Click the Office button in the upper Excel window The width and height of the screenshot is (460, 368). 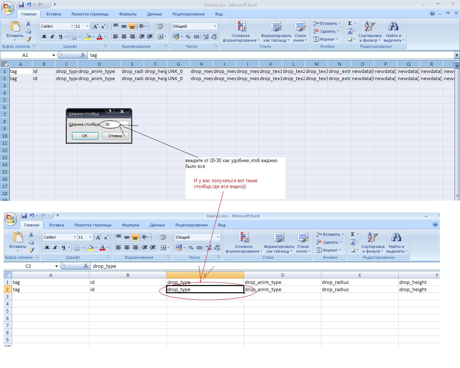pos(8,8)
